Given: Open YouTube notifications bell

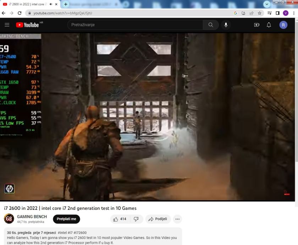Looking at the screenshot, I should [x=269, y=25].
